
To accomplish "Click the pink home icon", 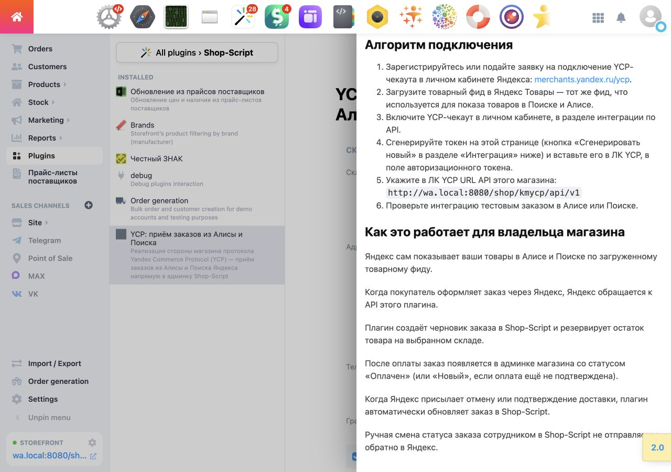I will (x=17, y=17).
